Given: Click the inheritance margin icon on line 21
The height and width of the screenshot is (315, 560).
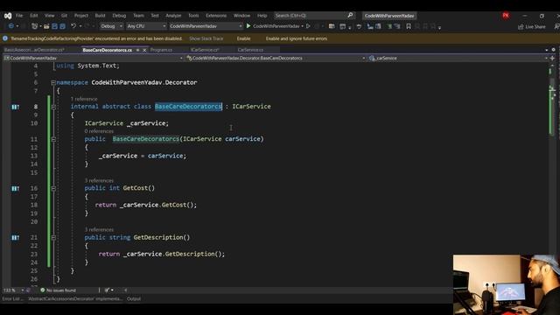Looking at the screenshot, I should 16,237.
